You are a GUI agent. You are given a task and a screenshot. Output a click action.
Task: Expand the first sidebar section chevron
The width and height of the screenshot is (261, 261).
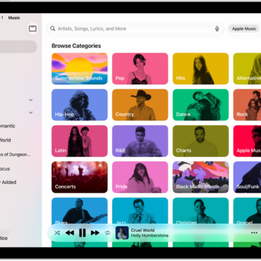(31, 100)
